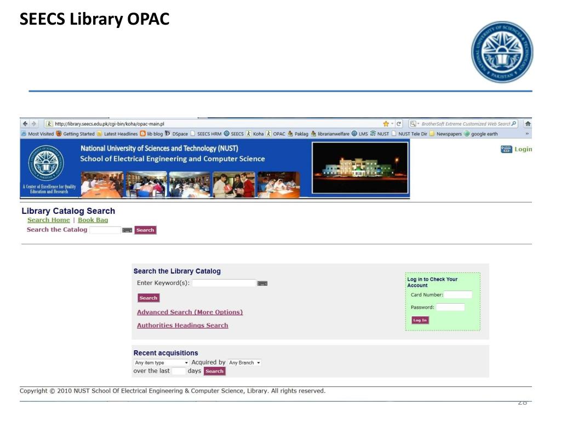Open the OPAC bookmark

(276, 134)
